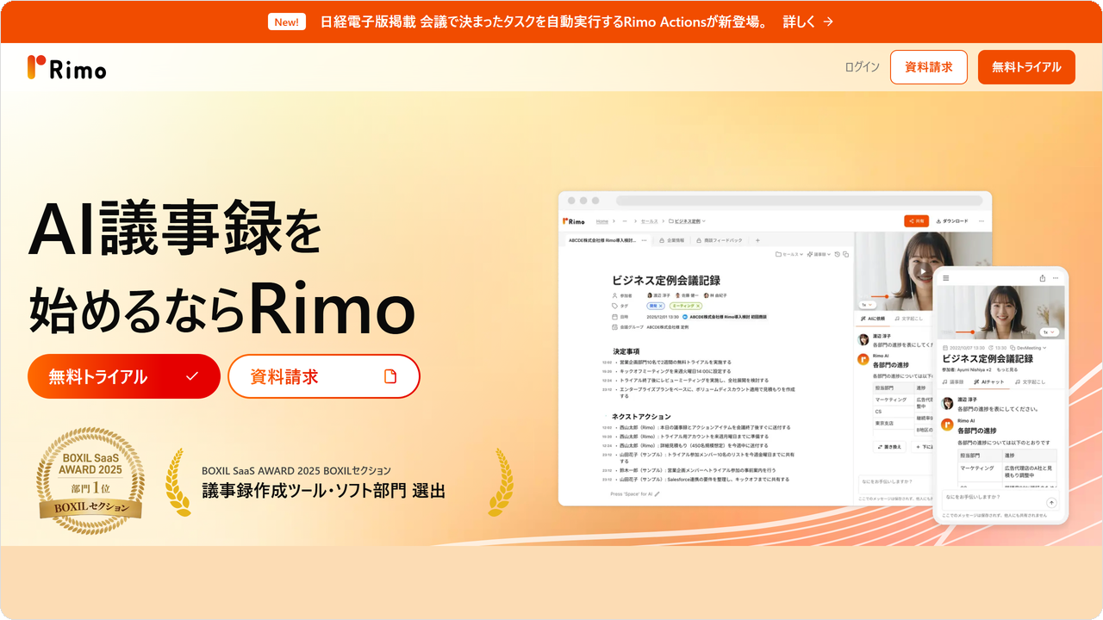
Task: Click the history clock icon above the document
Action: click(x=838, y=254)
